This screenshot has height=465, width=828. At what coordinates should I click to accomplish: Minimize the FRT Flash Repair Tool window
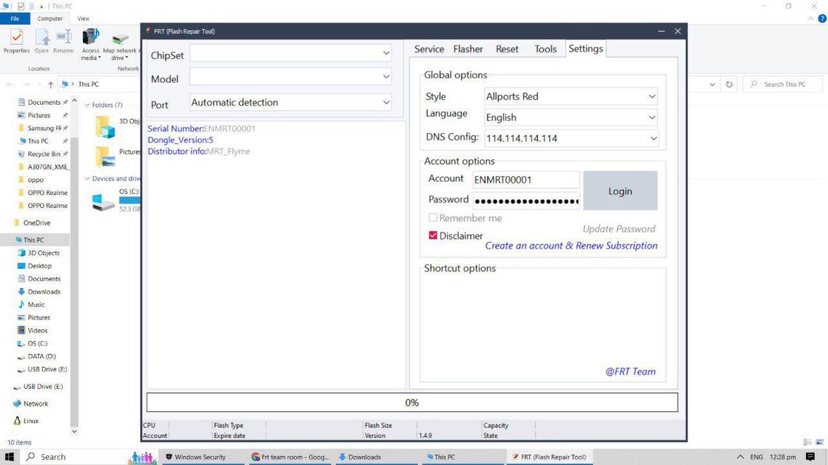click(661, 31)
